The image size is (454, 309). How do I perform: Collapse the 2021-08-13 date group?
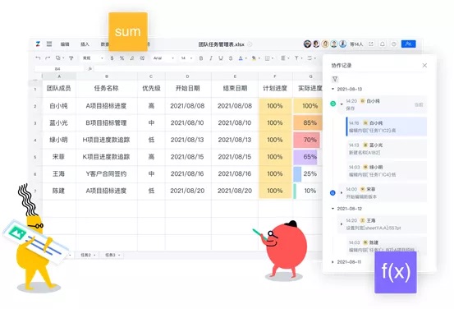332,89
